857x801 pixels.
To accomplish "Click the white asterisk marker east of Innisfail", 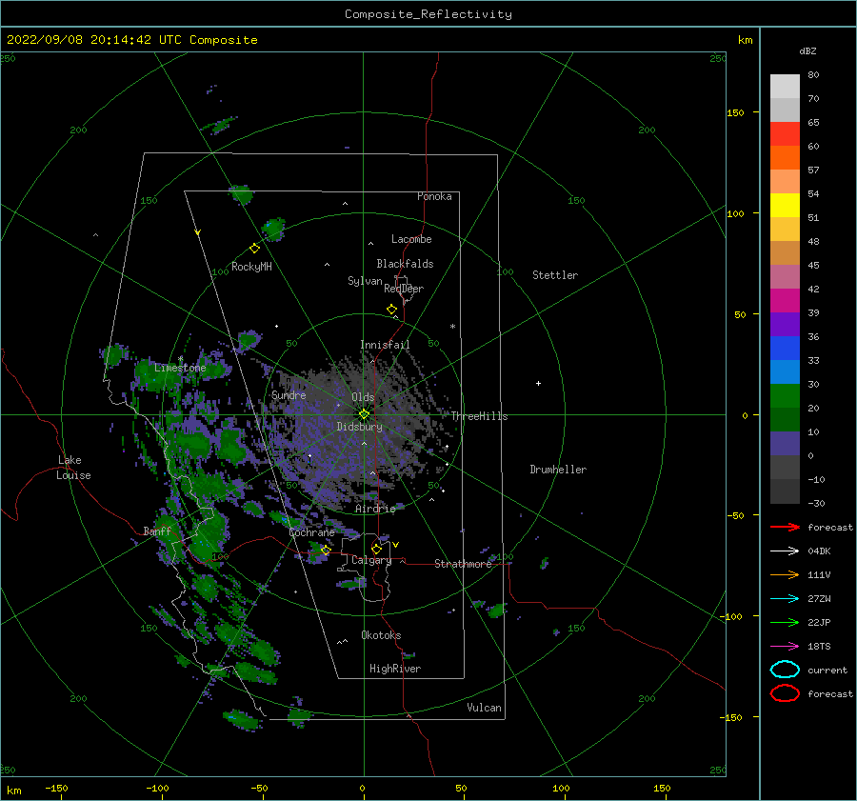I will point(452,327).
